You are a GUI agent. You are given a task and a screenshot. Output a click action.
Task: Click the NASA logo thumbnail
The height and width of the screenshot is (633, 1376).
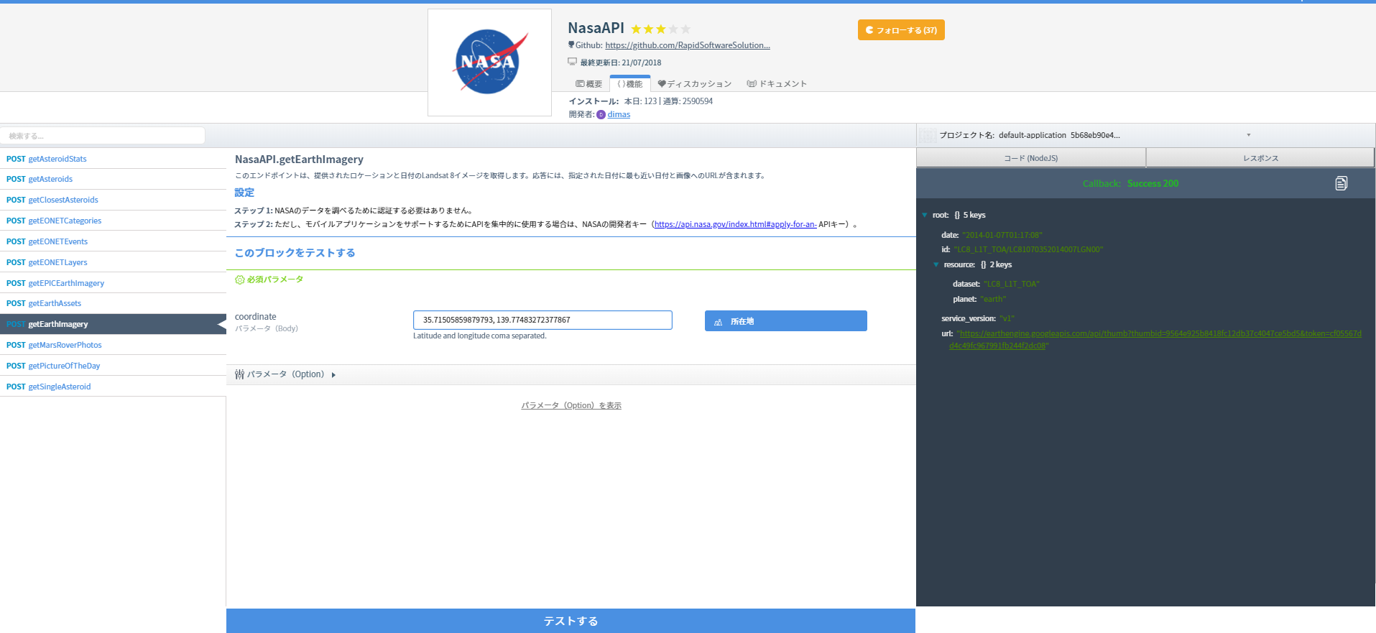coord(489,63)
